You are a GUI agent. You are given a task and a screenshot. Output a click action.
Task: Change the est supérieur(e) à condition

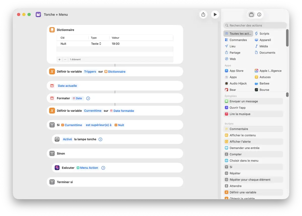[x=99, y=125]
